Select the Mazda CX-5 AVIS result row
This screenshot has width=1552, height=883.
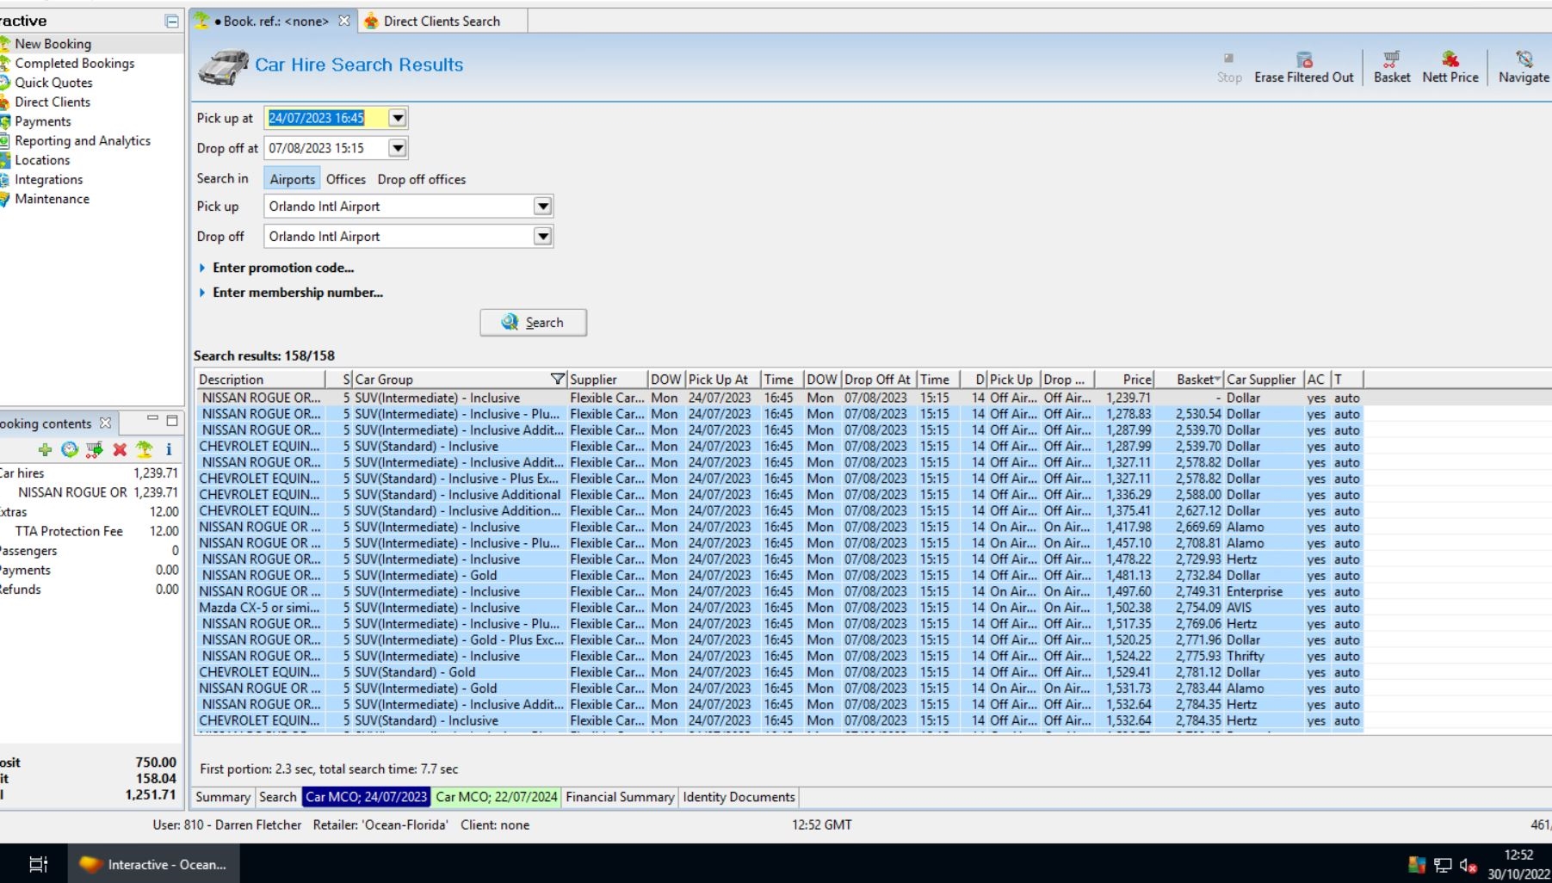tap(780, 608)
